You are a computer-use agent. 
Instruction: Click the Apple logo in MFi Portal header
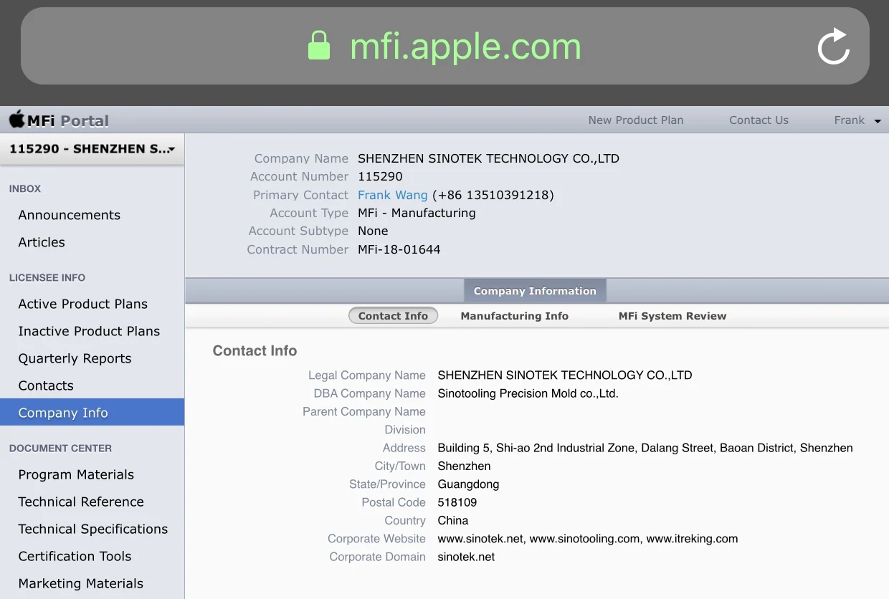(16, 120)
